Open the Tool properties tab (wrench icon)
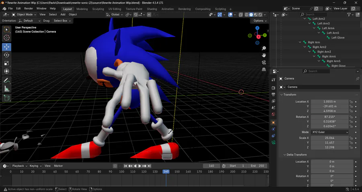This screenshot has width=362, height=192. (274, 80)
